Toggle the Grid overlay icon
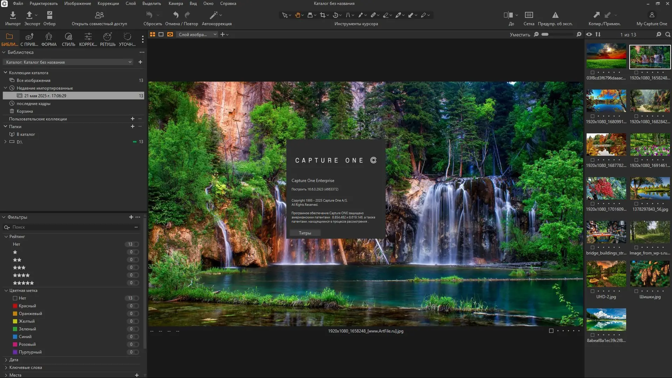 click(x=528, y=15)
